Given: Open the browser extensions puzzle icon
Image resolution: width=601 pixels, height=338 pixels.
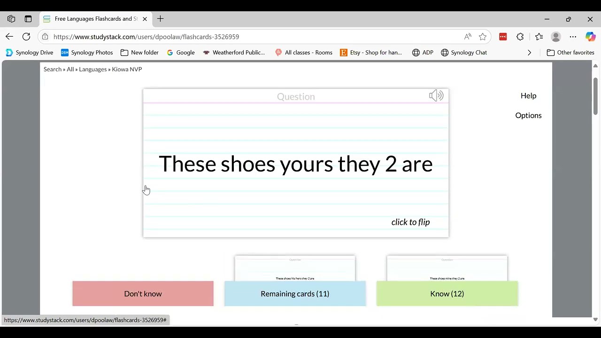Looking at the screenshot, I should 520,37.
